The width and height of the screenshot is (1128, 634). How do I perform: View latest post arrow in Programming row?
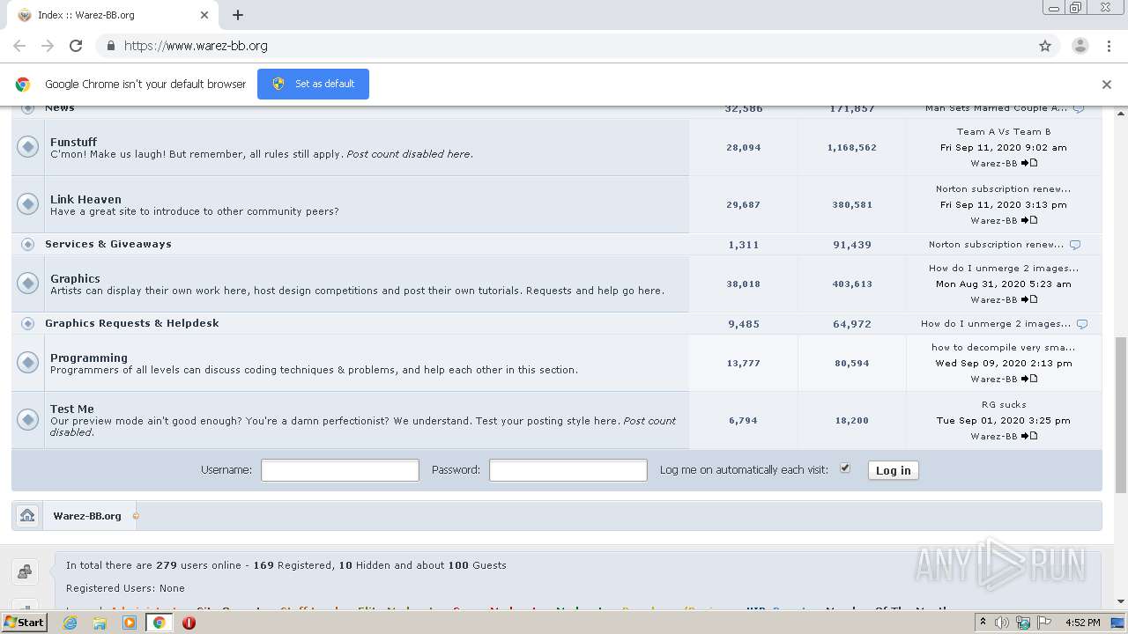[x=1029, y=379]
